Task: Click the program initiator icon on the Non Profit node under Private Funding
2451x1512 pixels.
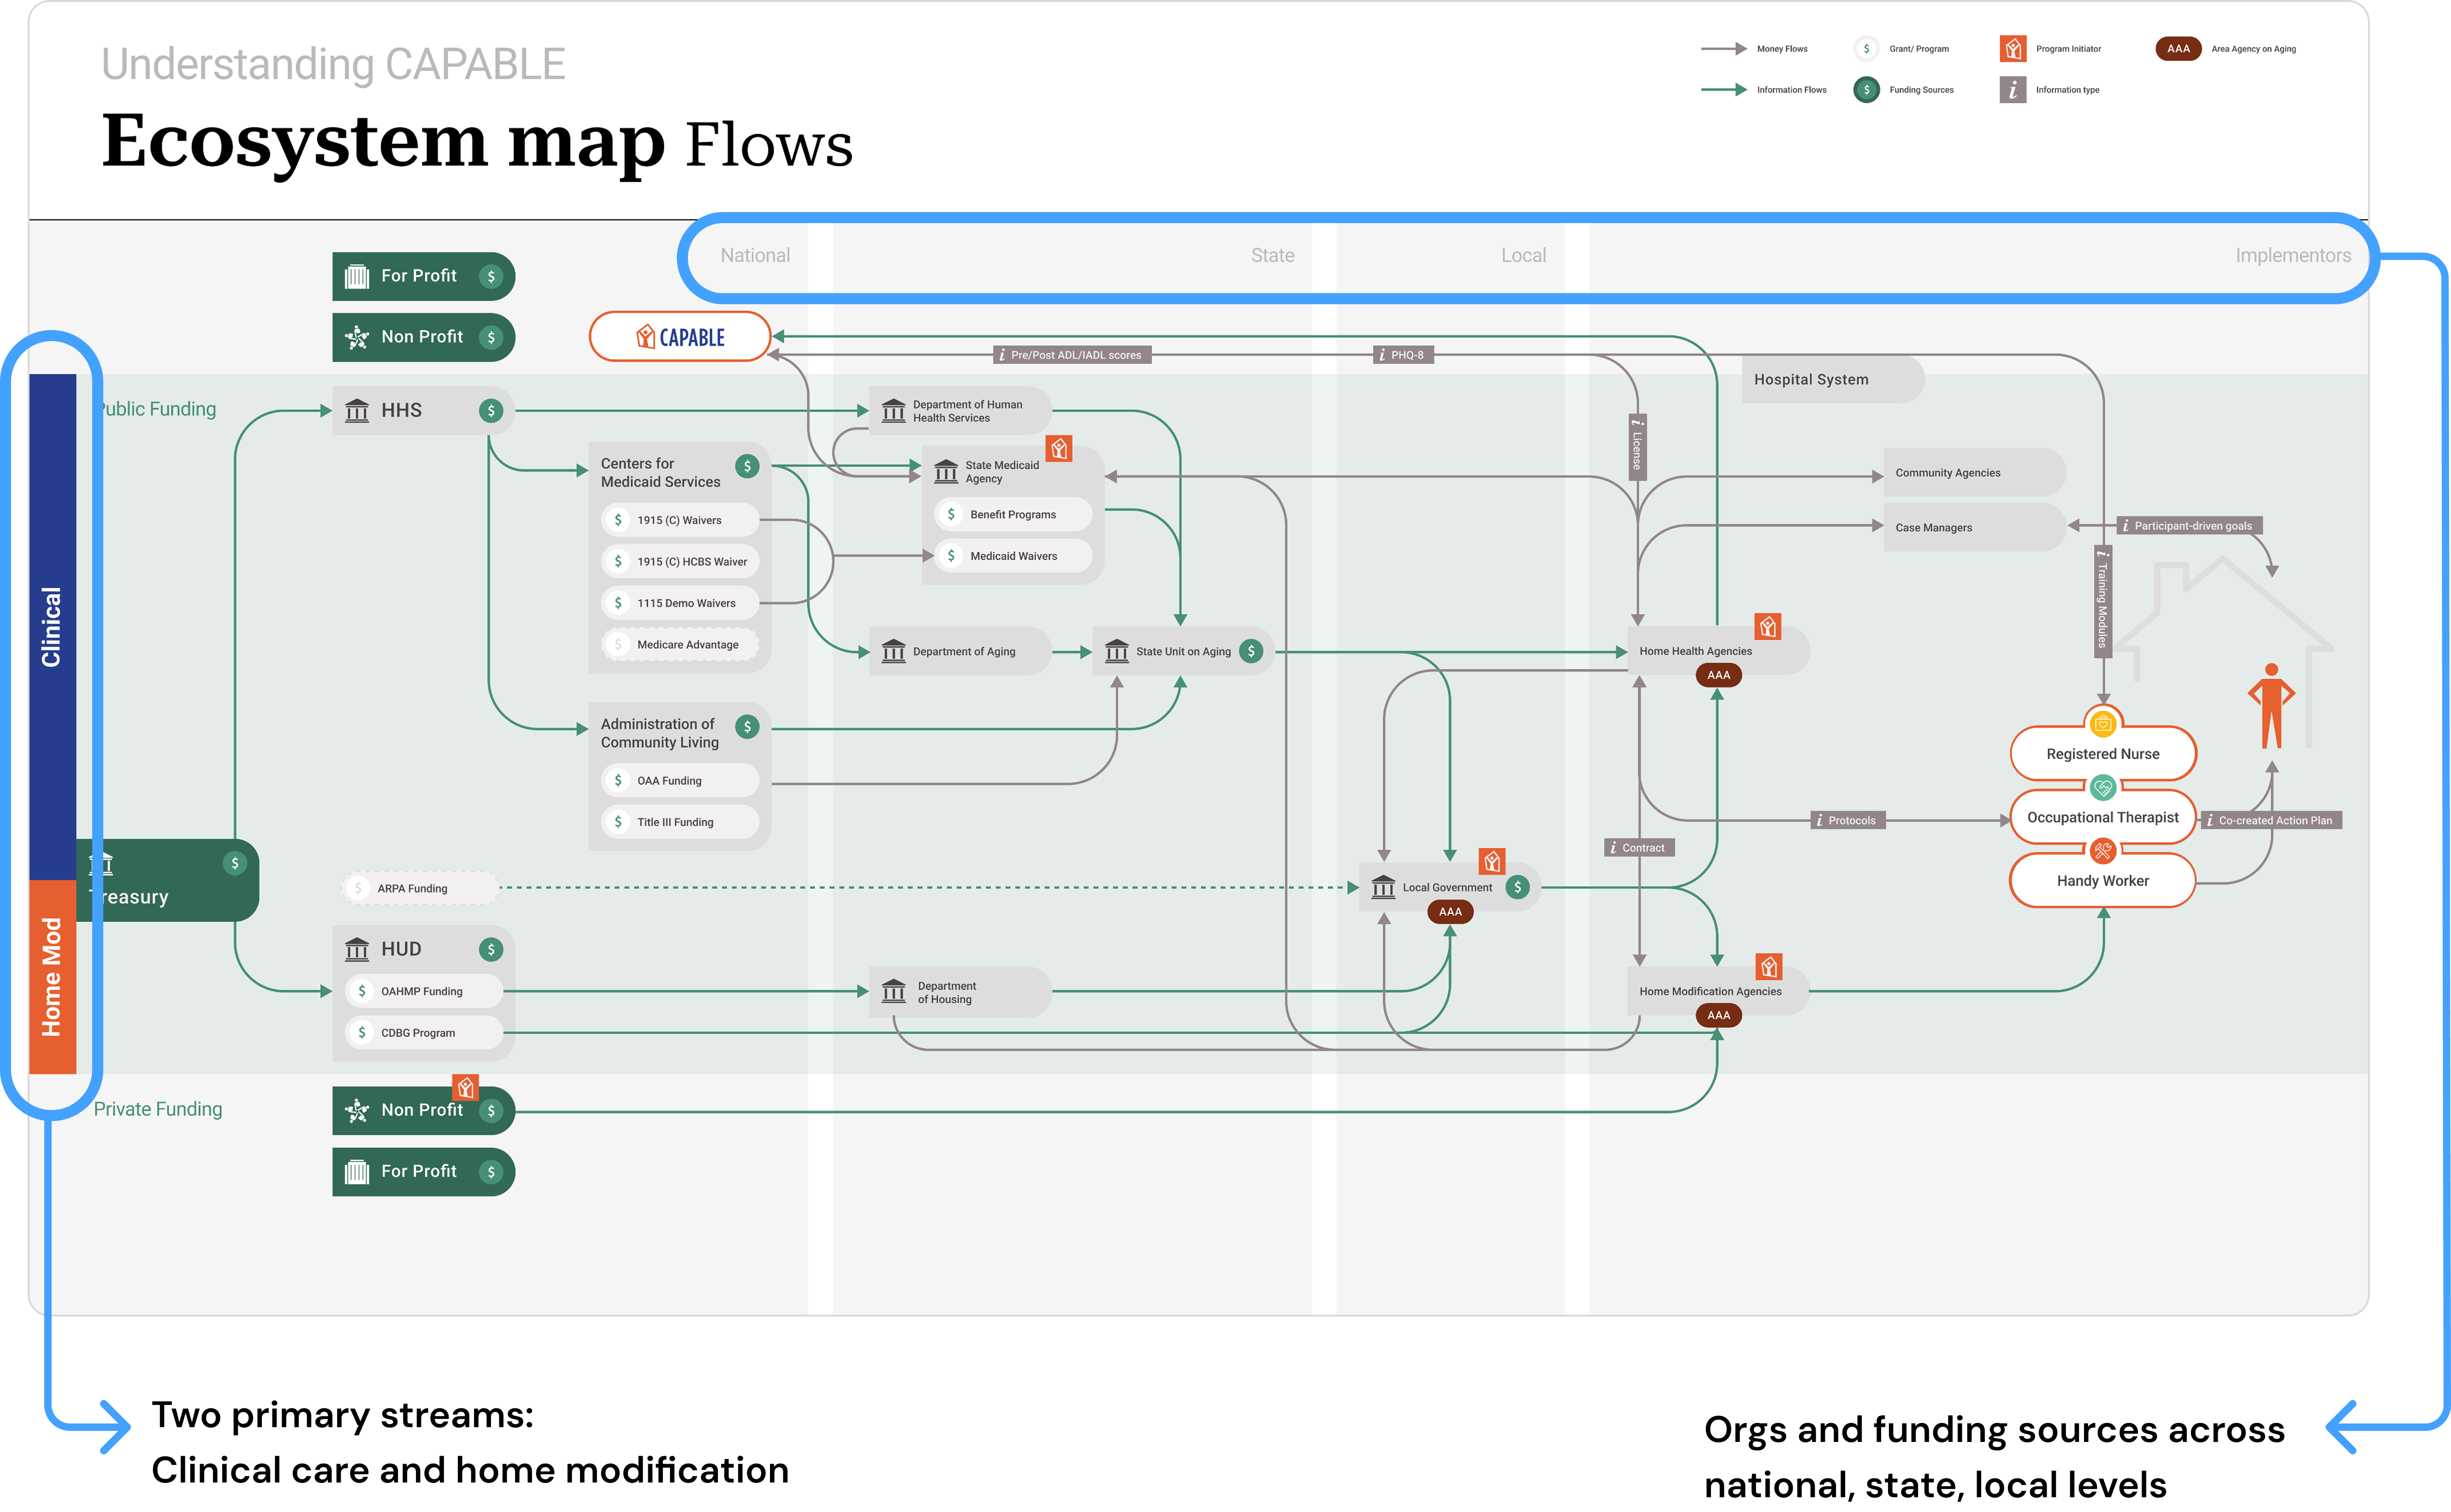Action: 466,1088
